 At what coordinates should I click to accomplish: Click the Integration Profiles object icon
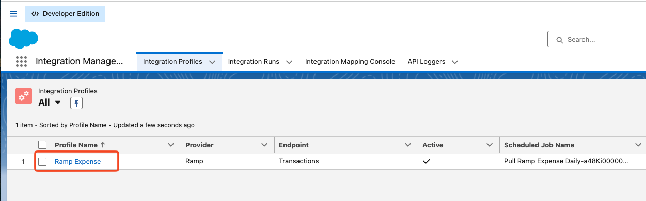click(24, 96)
